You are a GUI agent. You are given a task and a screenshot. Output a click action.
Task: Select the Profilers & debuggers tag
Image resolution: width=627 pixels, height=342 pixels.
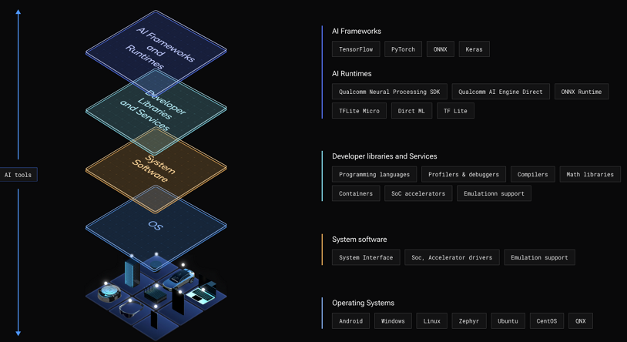(x=464, y=174)
